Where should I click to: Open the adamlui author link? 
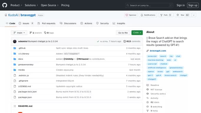(23, 41)
